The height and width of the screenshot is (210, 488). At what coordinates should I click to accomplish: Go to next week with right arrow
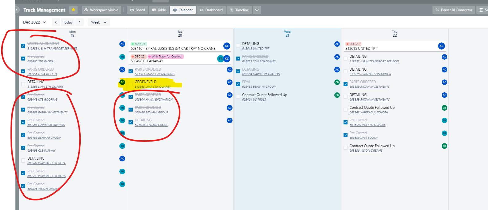[80, 22]
